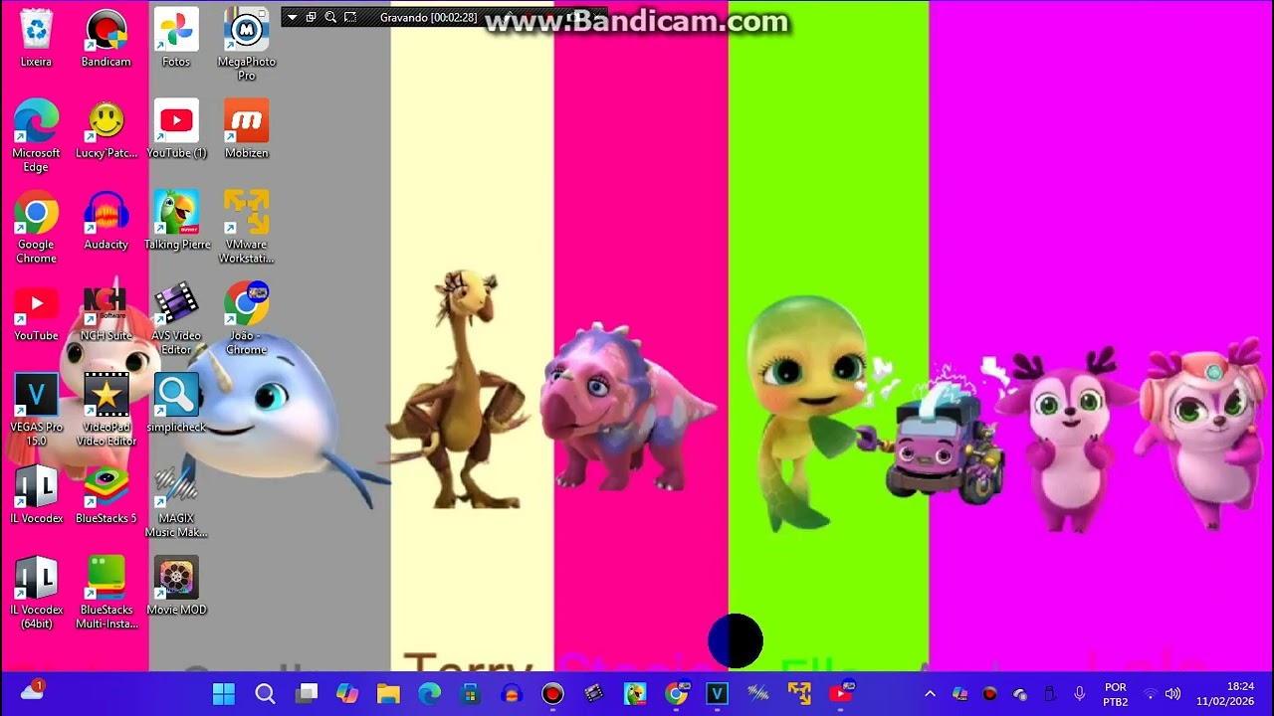Open the VideoPad Video Editor shortcut
Viewport: 1274px width, 716px height.
coord(106,411)
